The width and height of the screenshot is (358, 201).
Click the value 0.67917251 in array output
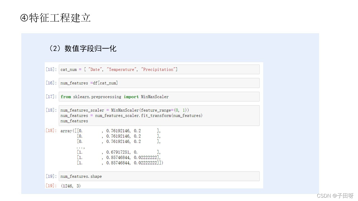click(118, 152)
